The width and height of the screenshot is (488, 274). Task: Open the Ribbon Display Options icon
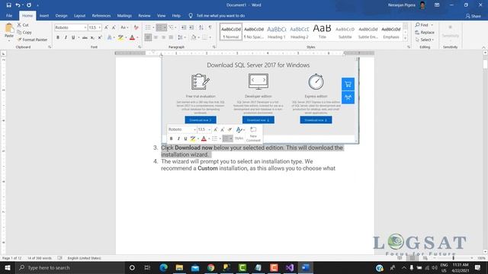coord(437,5)
